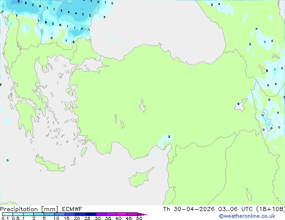Click the '(18+108)' forecast run label

click(x=271, y=209)
